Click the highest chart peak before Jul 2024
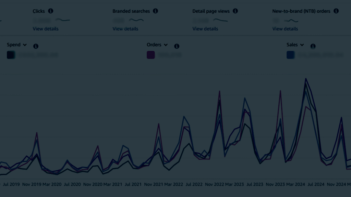This screenshot has height=197, width=351. (305, 79)
